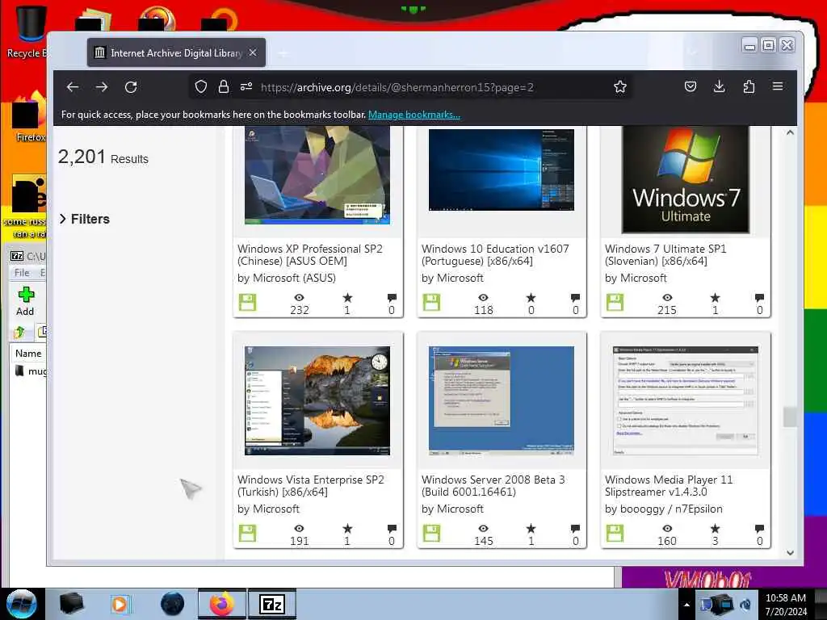Open Windows Server 2008 Beta 3 title

(x=493, y=485)
